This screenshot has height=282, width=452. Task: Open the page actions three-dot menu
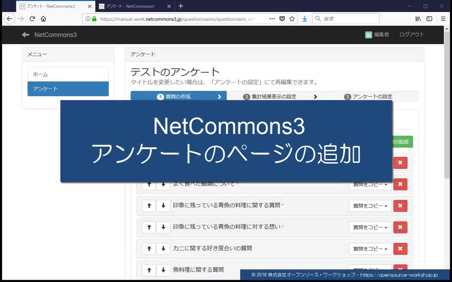pyautogui.click(x=272, y=19)
